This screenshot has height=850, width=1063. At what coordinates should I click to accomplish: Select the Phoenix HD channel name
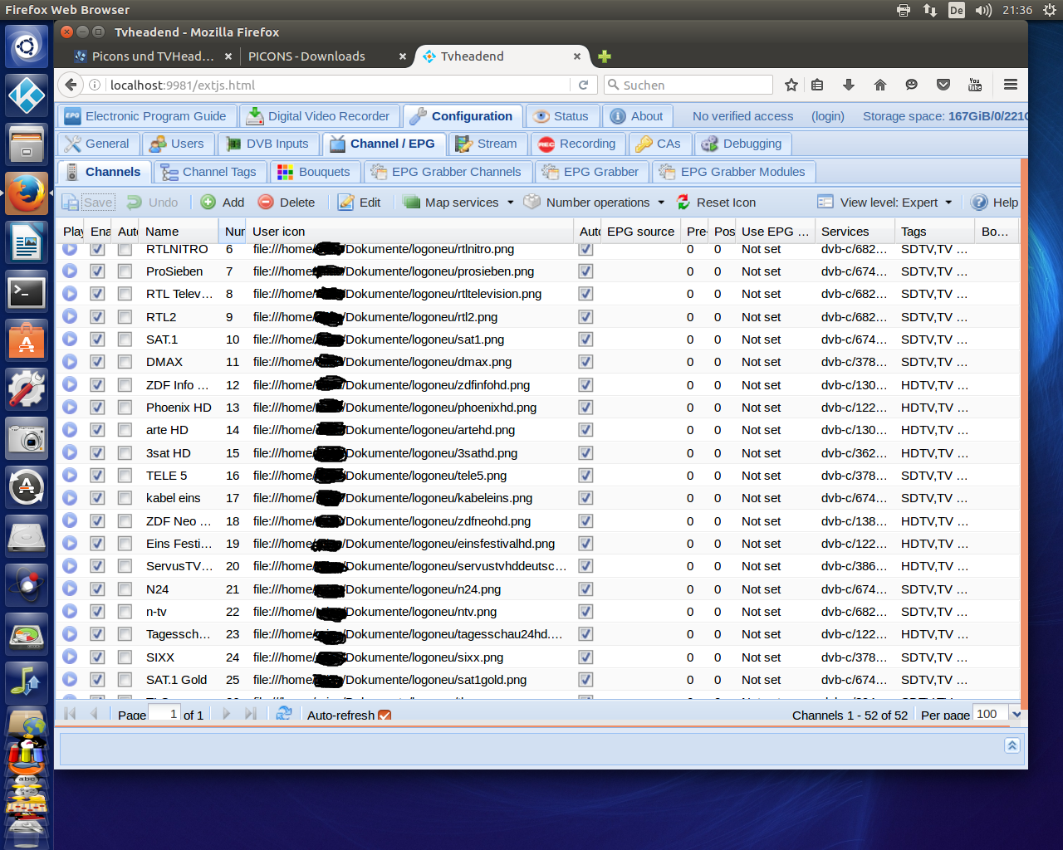[x=179, y=408]
